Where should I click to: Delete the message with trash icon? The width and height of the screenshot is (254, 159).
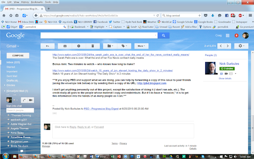[92, 46]
